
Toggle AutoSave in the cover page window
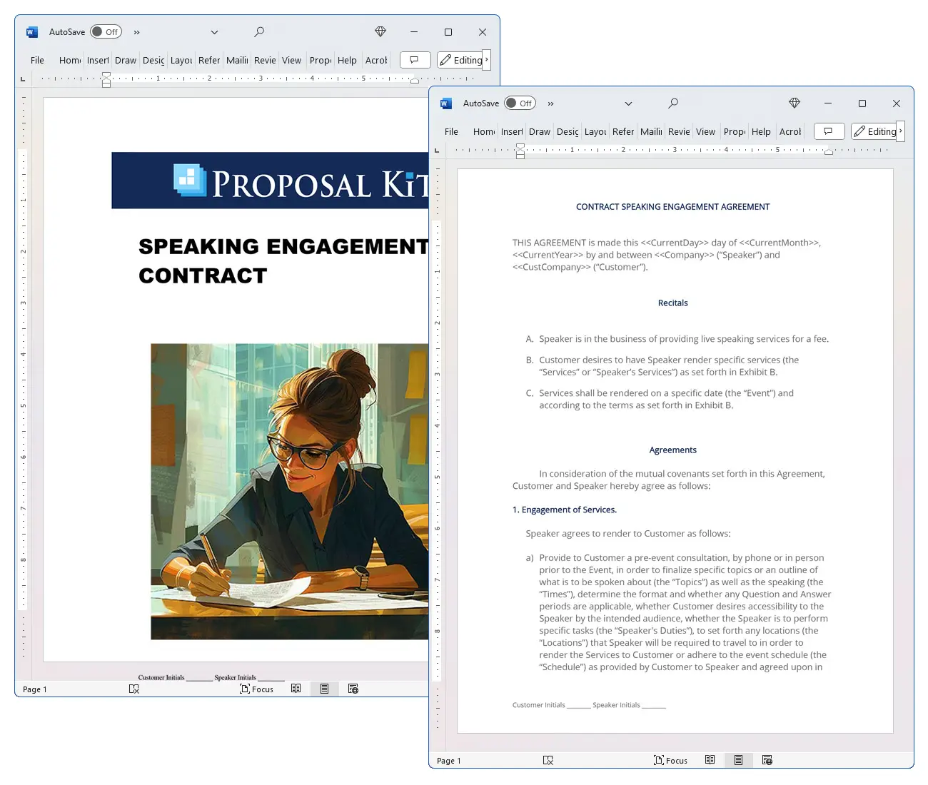106,32
